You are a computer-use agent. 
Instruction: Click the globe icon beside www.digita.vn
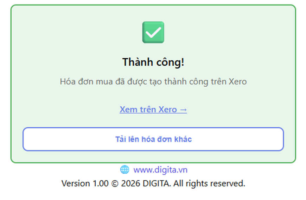click(125, 170)
